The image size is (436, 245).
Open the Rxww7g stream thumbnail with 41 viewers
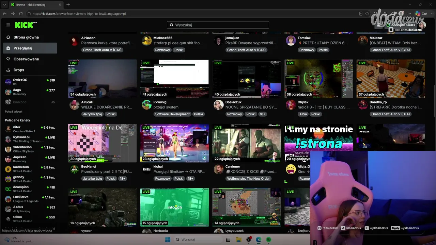point(174,79)
